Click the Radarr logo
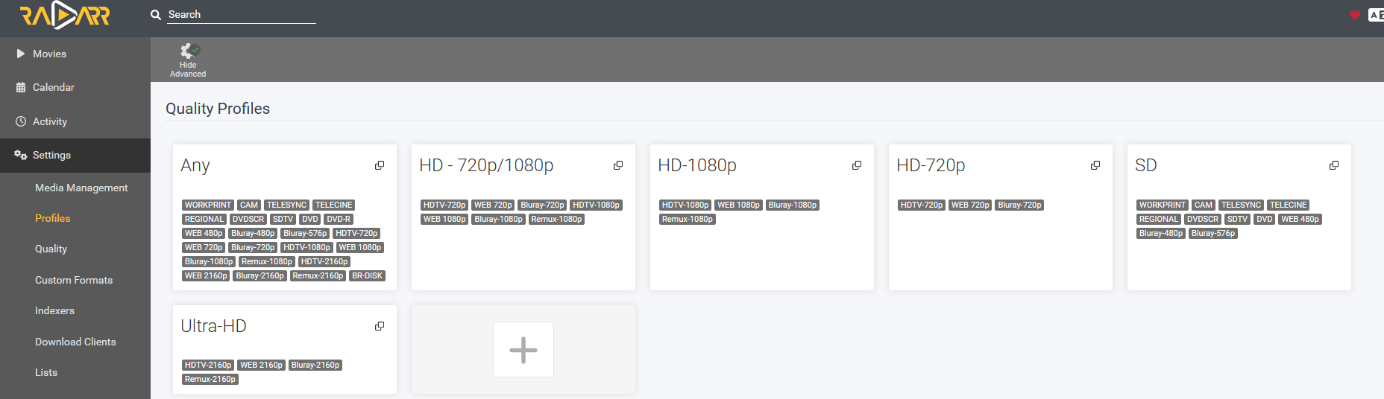Viewport: 1384px width, 399px height. pos(65,15)
